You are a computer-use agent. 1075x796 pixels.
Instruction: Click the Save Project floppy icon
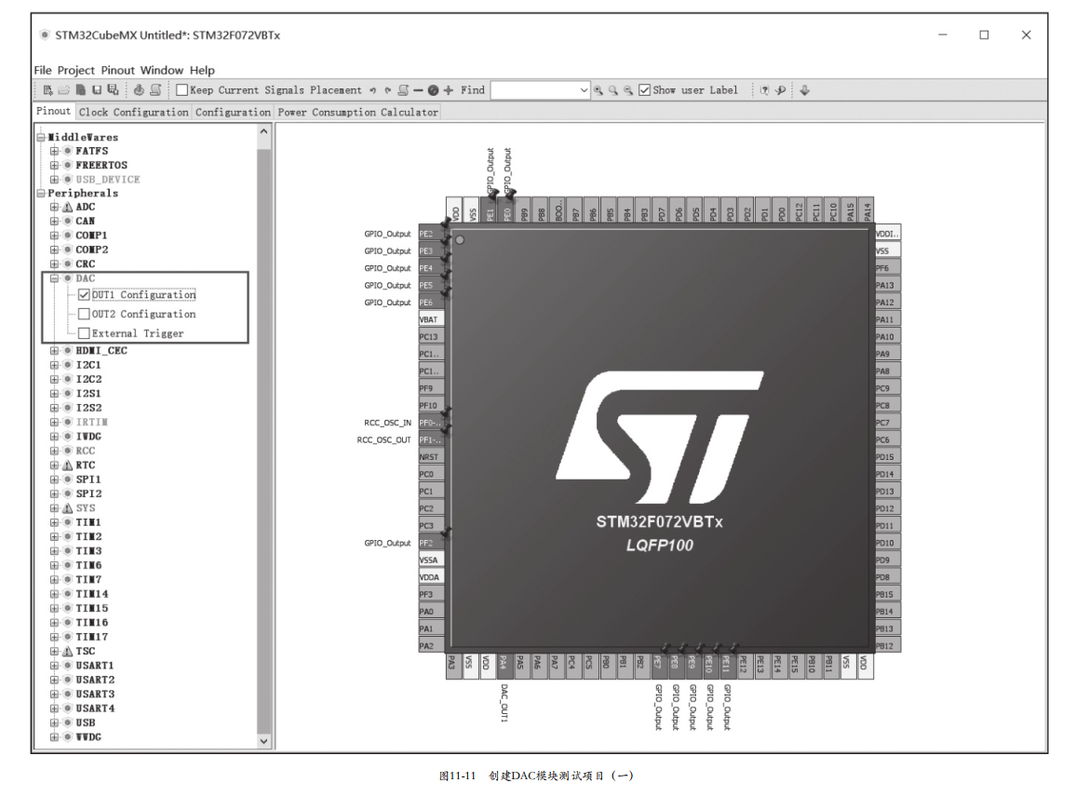click(x=97, y=89)
